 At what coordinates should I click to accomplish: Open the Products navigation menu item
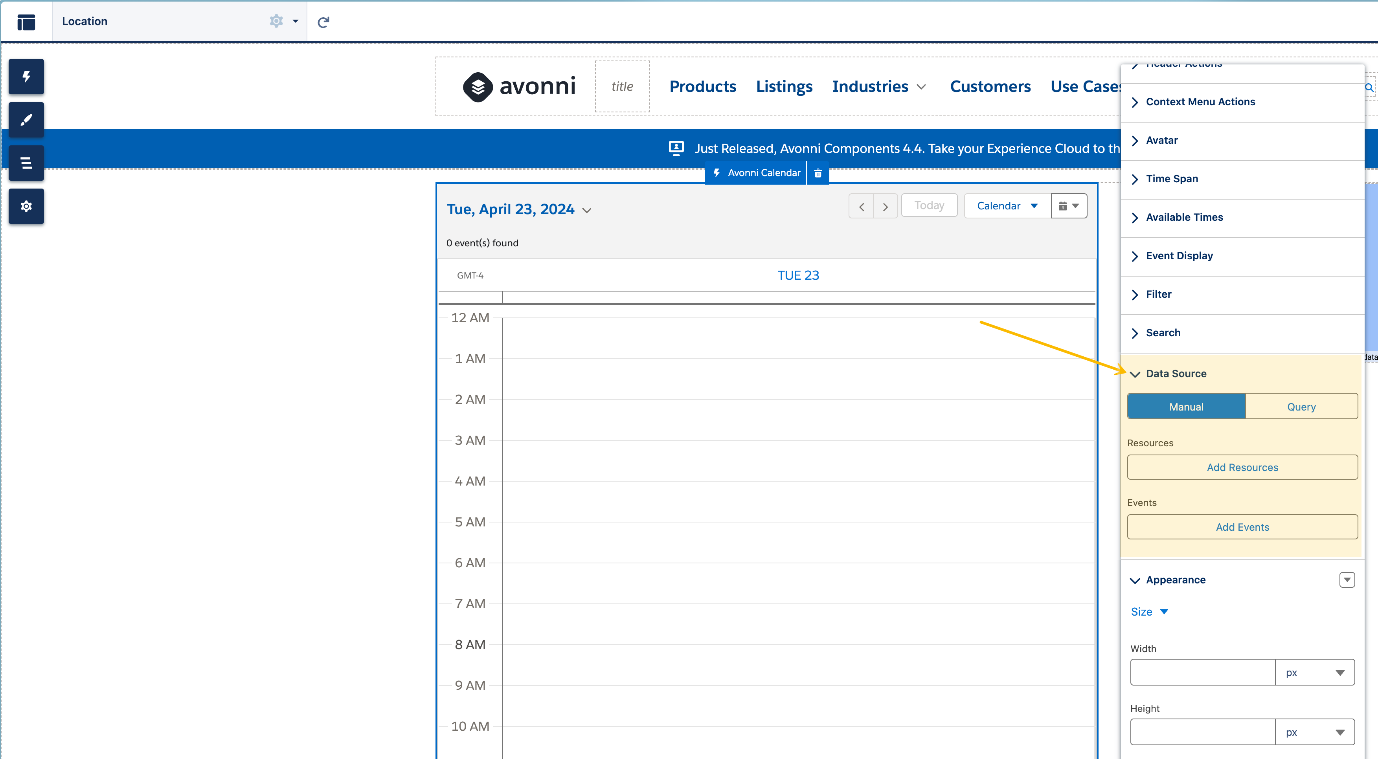coord(702,86)
